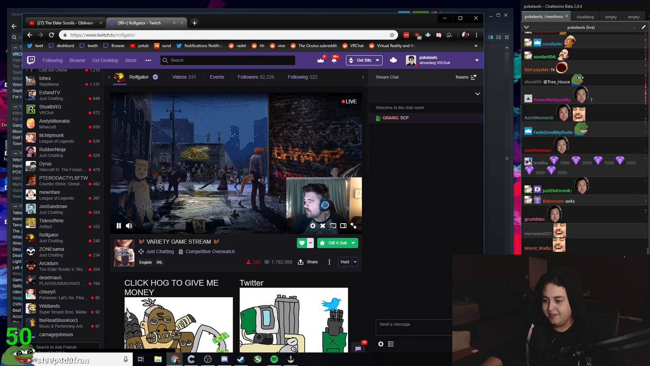Image resolution: width=650 pixels, height=366 pixels.
Task: Click Roflgator's channel avatar in header
Action: pyautogui.click(x=119, y=77)
